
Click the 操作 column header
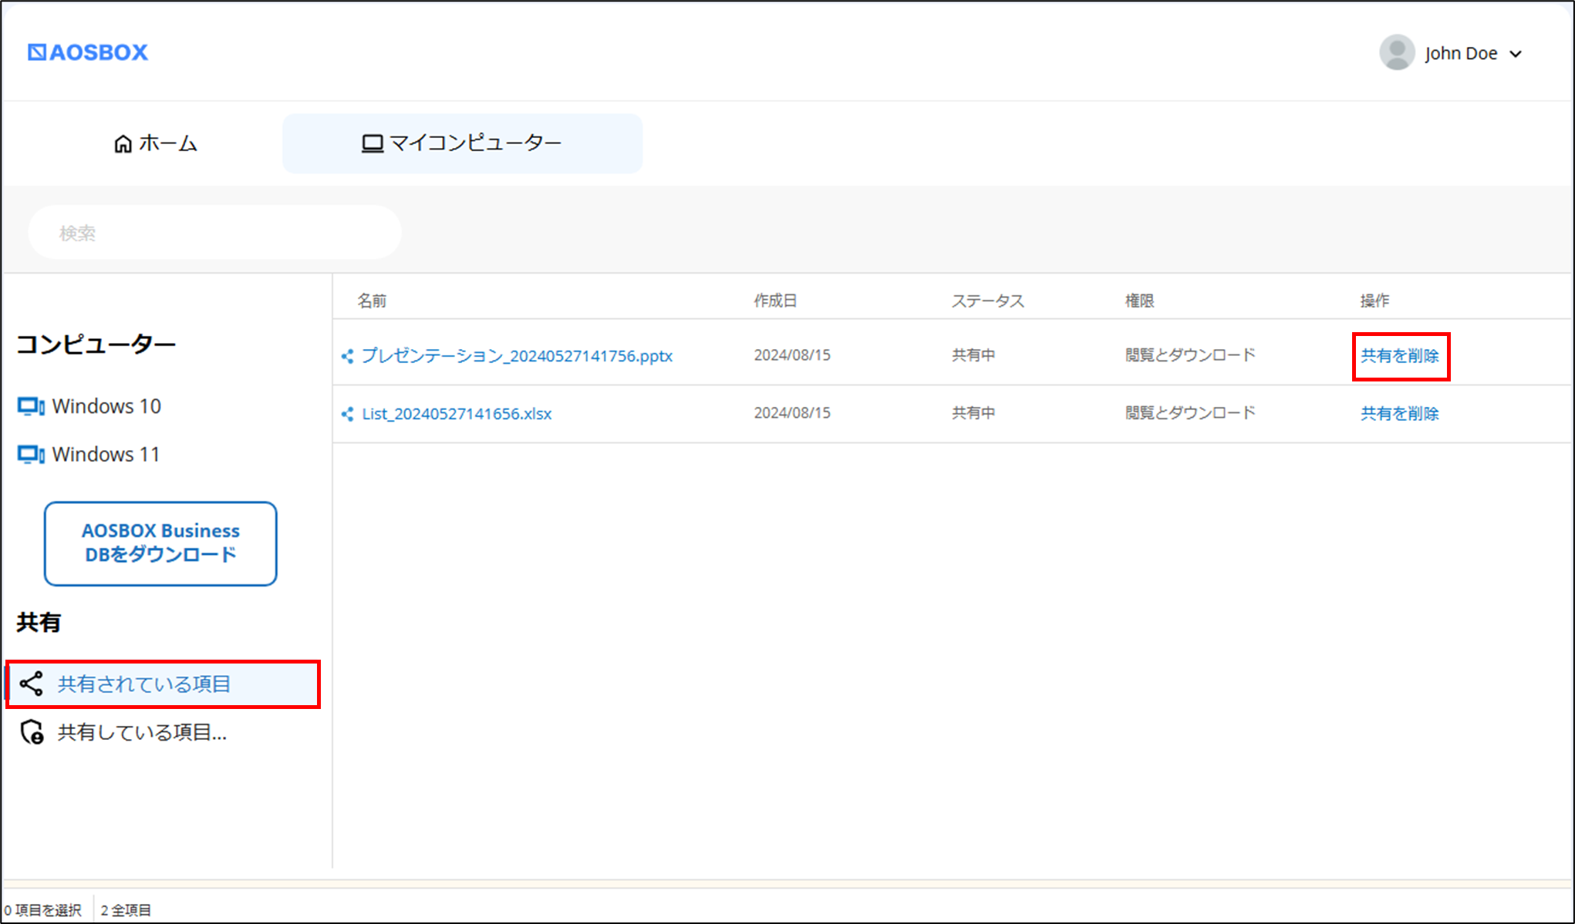[x=1374, y=301]
